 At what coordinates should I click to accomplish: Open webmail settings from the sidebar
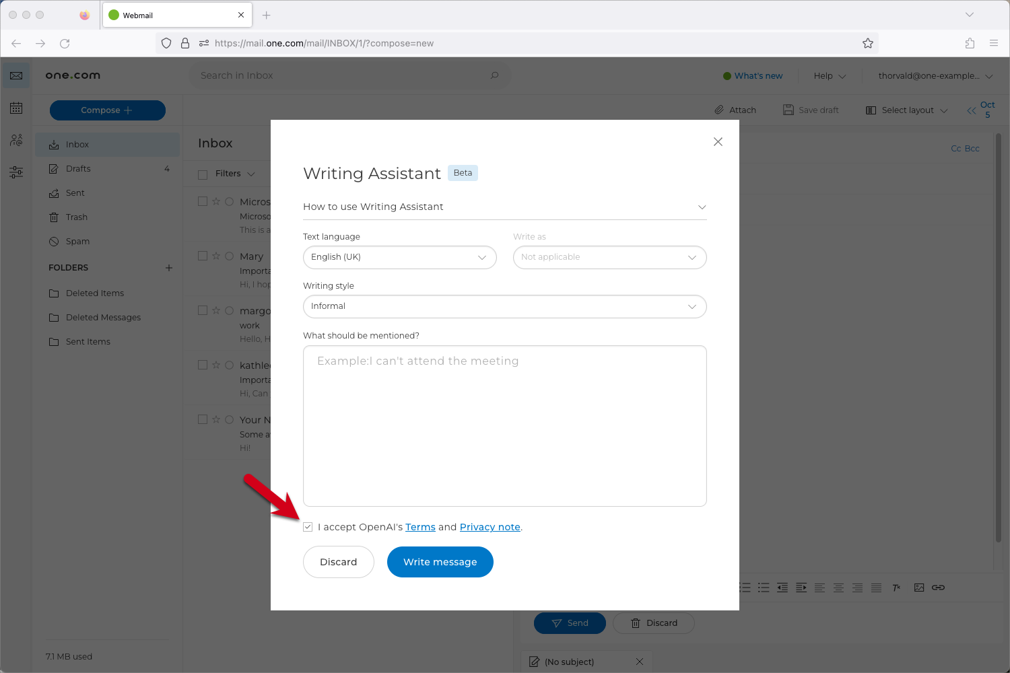(x=15, y=172)
